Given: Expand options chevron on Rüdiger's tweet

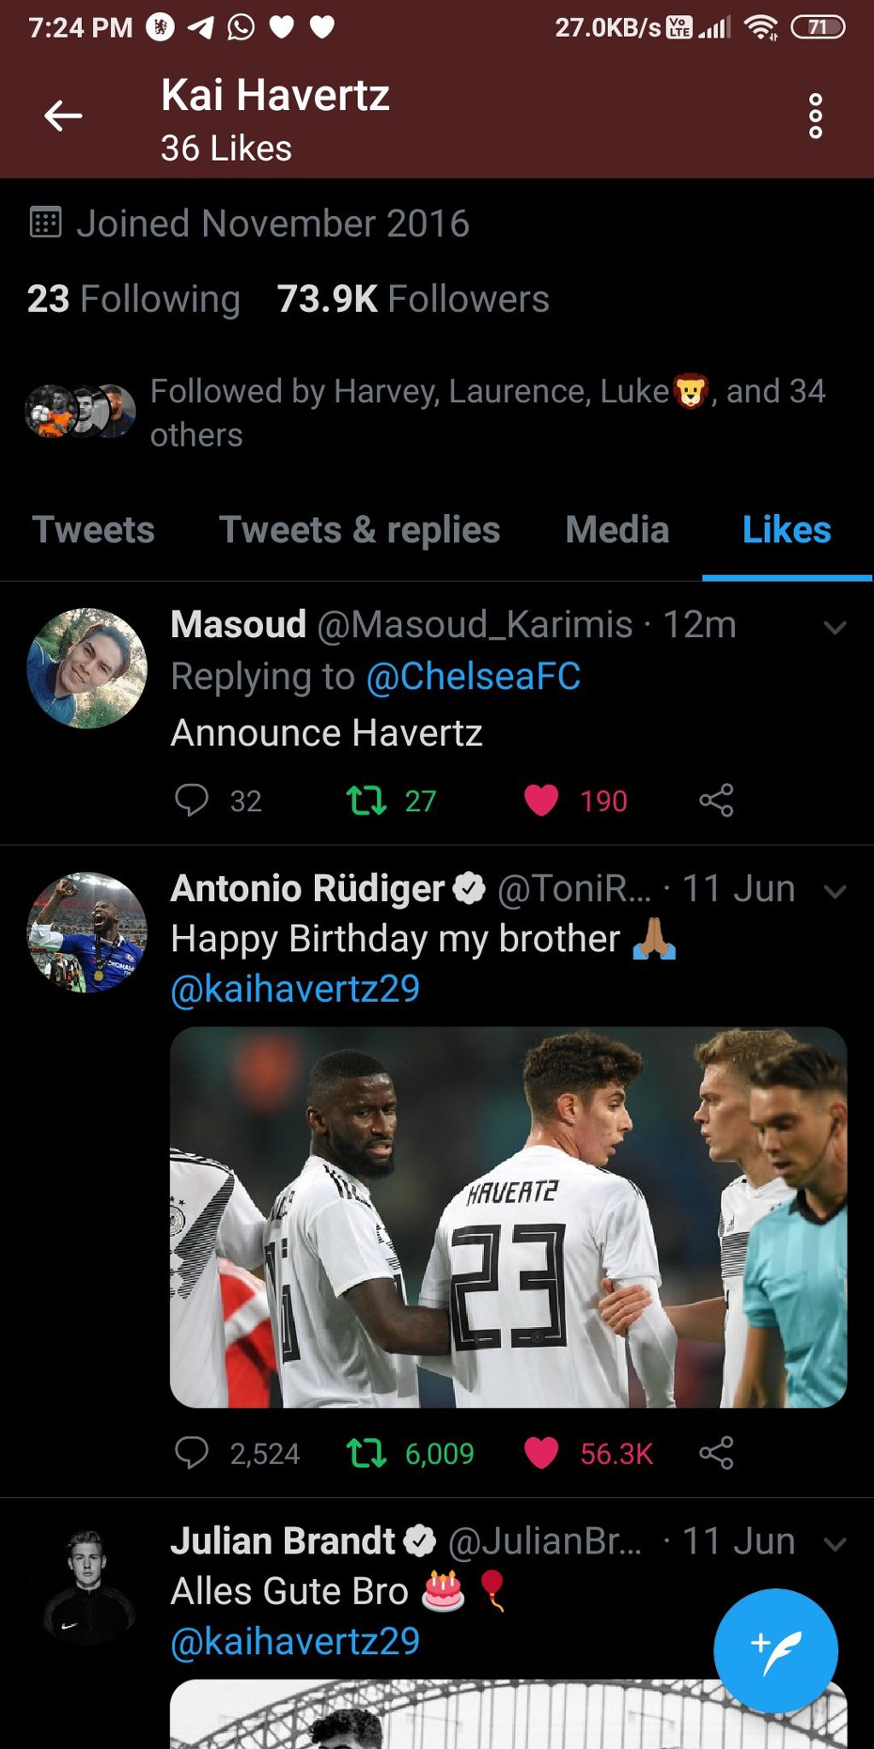Looking at the screenshot, I should pyautogui.click(x=835, y=892).
